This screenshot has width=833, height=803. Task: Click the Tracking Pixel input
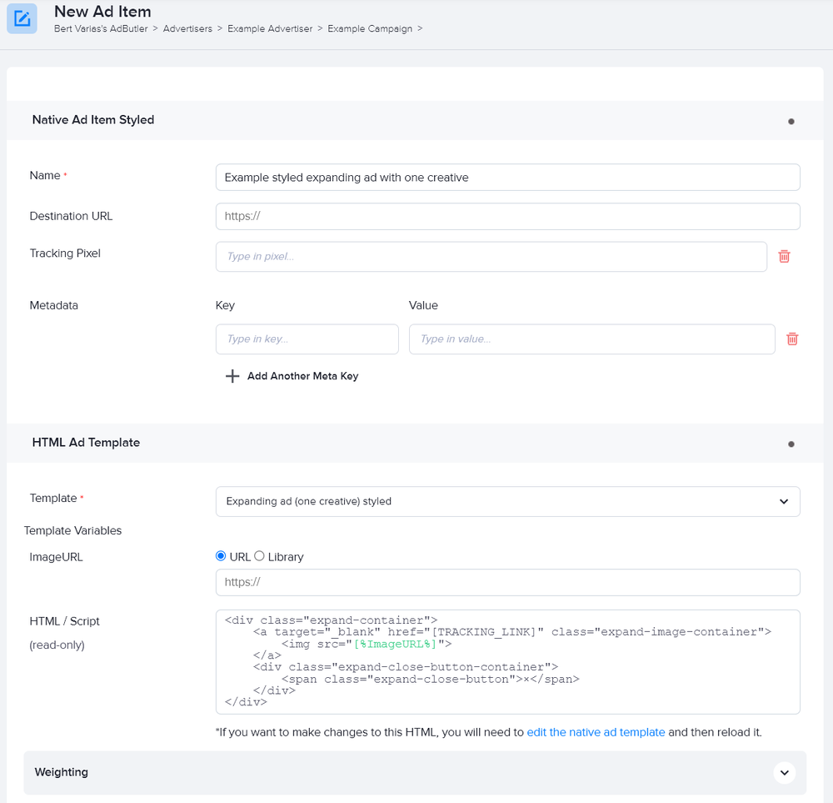[x=491, y=256]
